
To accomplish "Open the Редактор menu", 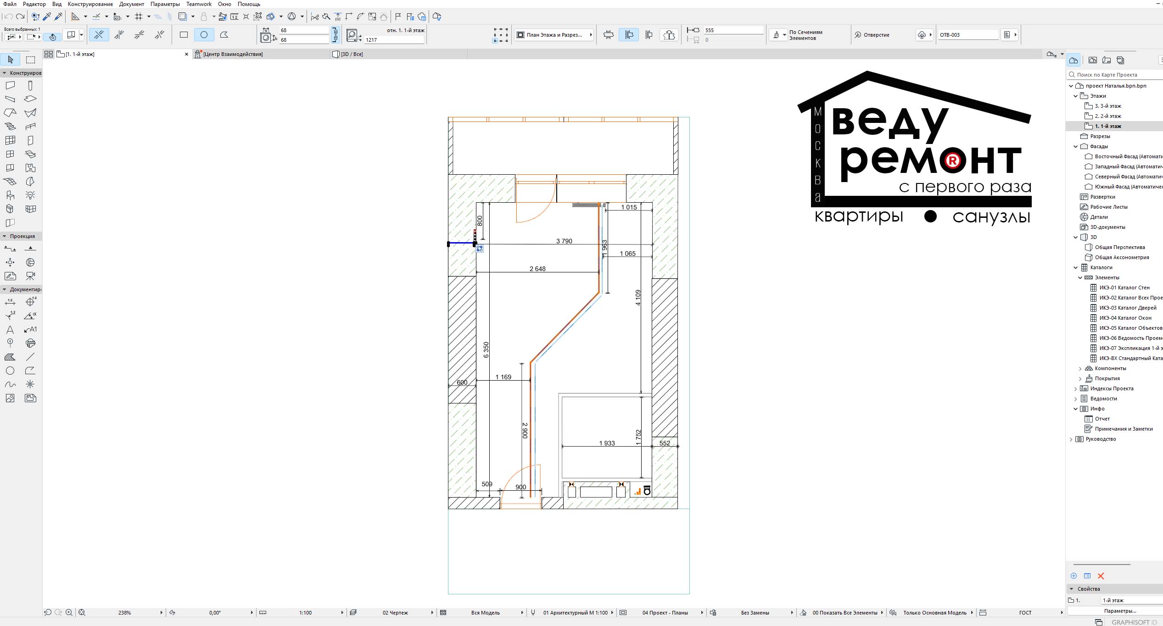I will click(34, 4).
